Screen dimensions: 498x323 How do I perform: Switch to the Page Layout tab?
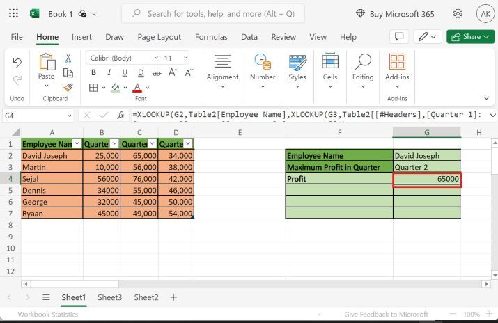pyautogui.click(x=159, y=37)
